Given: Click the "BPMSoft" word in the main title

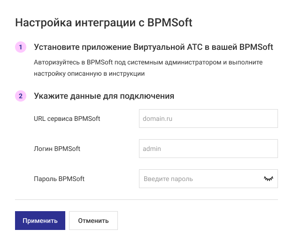Looking at the screenshot, I should coord(170,23).
